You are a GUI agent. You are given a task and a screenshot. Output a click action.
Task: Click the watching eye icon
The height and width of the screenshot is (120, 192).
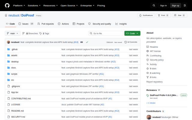click(x=148, y=73)
